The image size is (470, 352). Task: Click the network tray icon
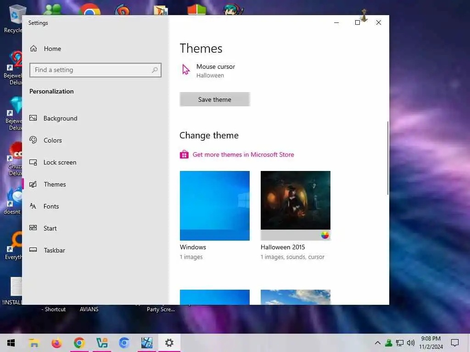pyautogui.click(x=400, y=343)
